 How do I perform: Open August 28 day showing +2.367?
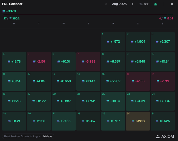88,121
